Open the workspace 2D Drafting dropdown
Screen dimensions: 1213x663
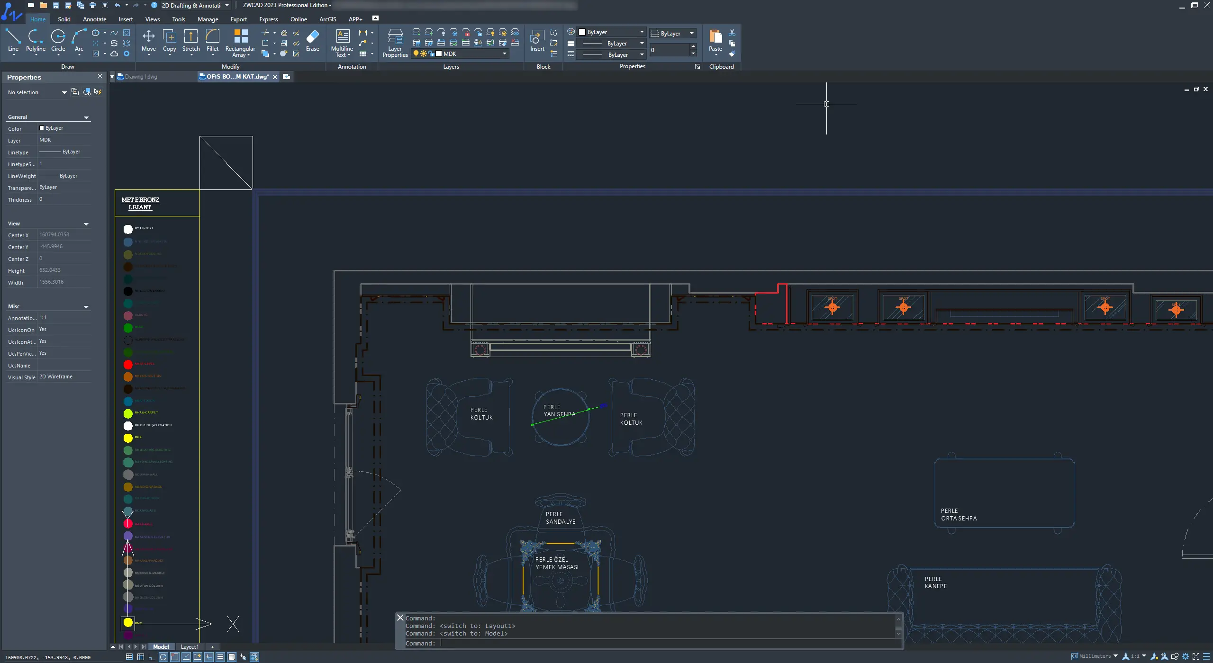pos(227,5)
